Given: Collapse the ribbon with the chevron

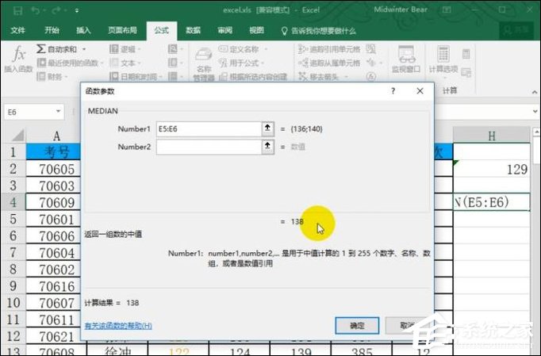Looking at the screenshot, I should pos(535,92).
